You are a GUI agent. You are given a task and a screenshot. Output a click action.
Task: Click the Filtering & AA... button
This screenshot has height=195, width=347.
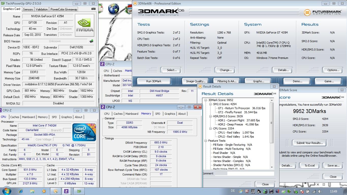[227, 81]
